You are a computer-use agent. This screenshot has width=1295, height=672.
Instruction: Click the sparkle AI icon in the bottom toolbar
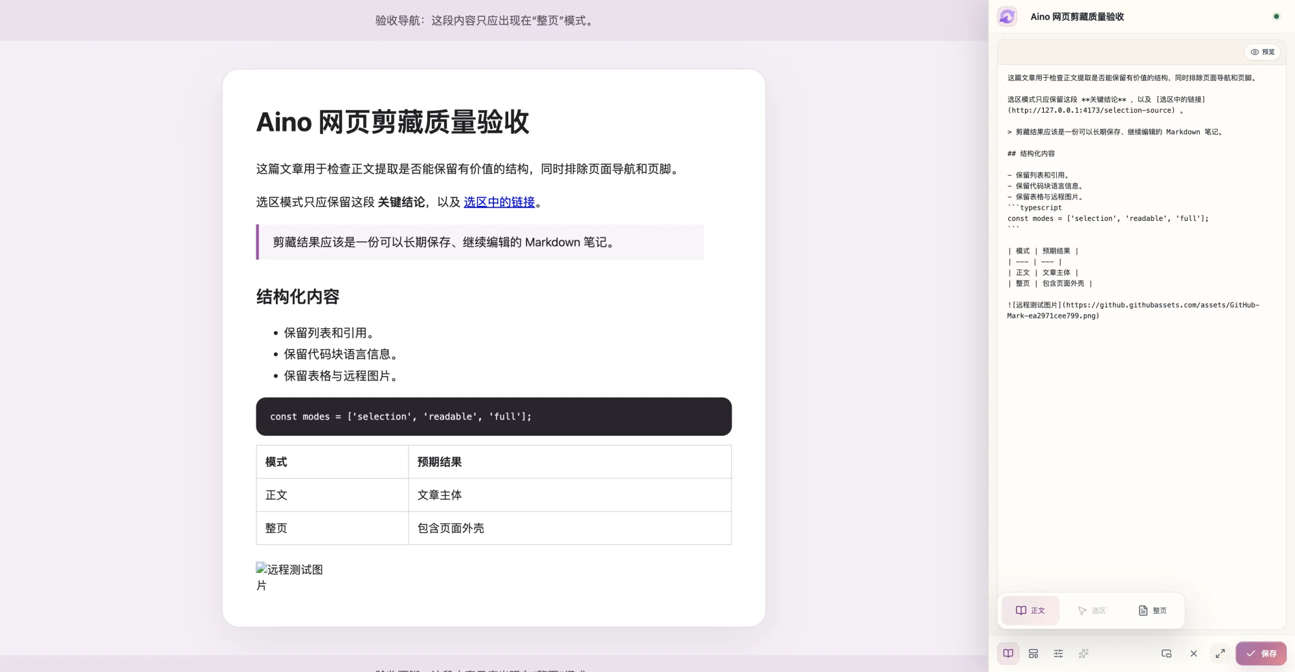pyautogui.click(x=1083, y=654)
